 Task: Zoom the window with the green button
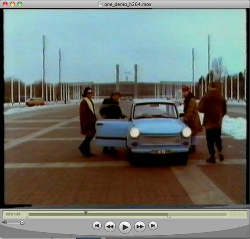point(20,4)
